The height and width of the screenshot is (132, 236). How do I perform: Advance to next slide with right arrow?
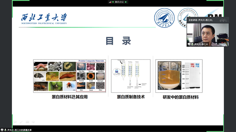point(33,122)
